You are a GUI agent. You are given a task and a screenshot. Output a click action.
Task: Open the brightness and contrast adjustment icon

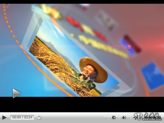pyautogui.click(x=114, y=118)
